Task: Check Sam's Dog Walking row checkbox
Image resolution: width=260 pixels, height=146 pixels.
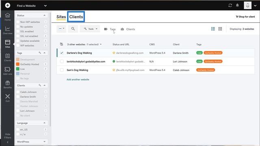Action: tap(62, 70)
